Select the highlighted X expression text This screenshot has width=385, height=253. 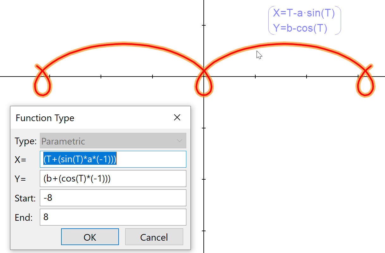tap(80, 159)
